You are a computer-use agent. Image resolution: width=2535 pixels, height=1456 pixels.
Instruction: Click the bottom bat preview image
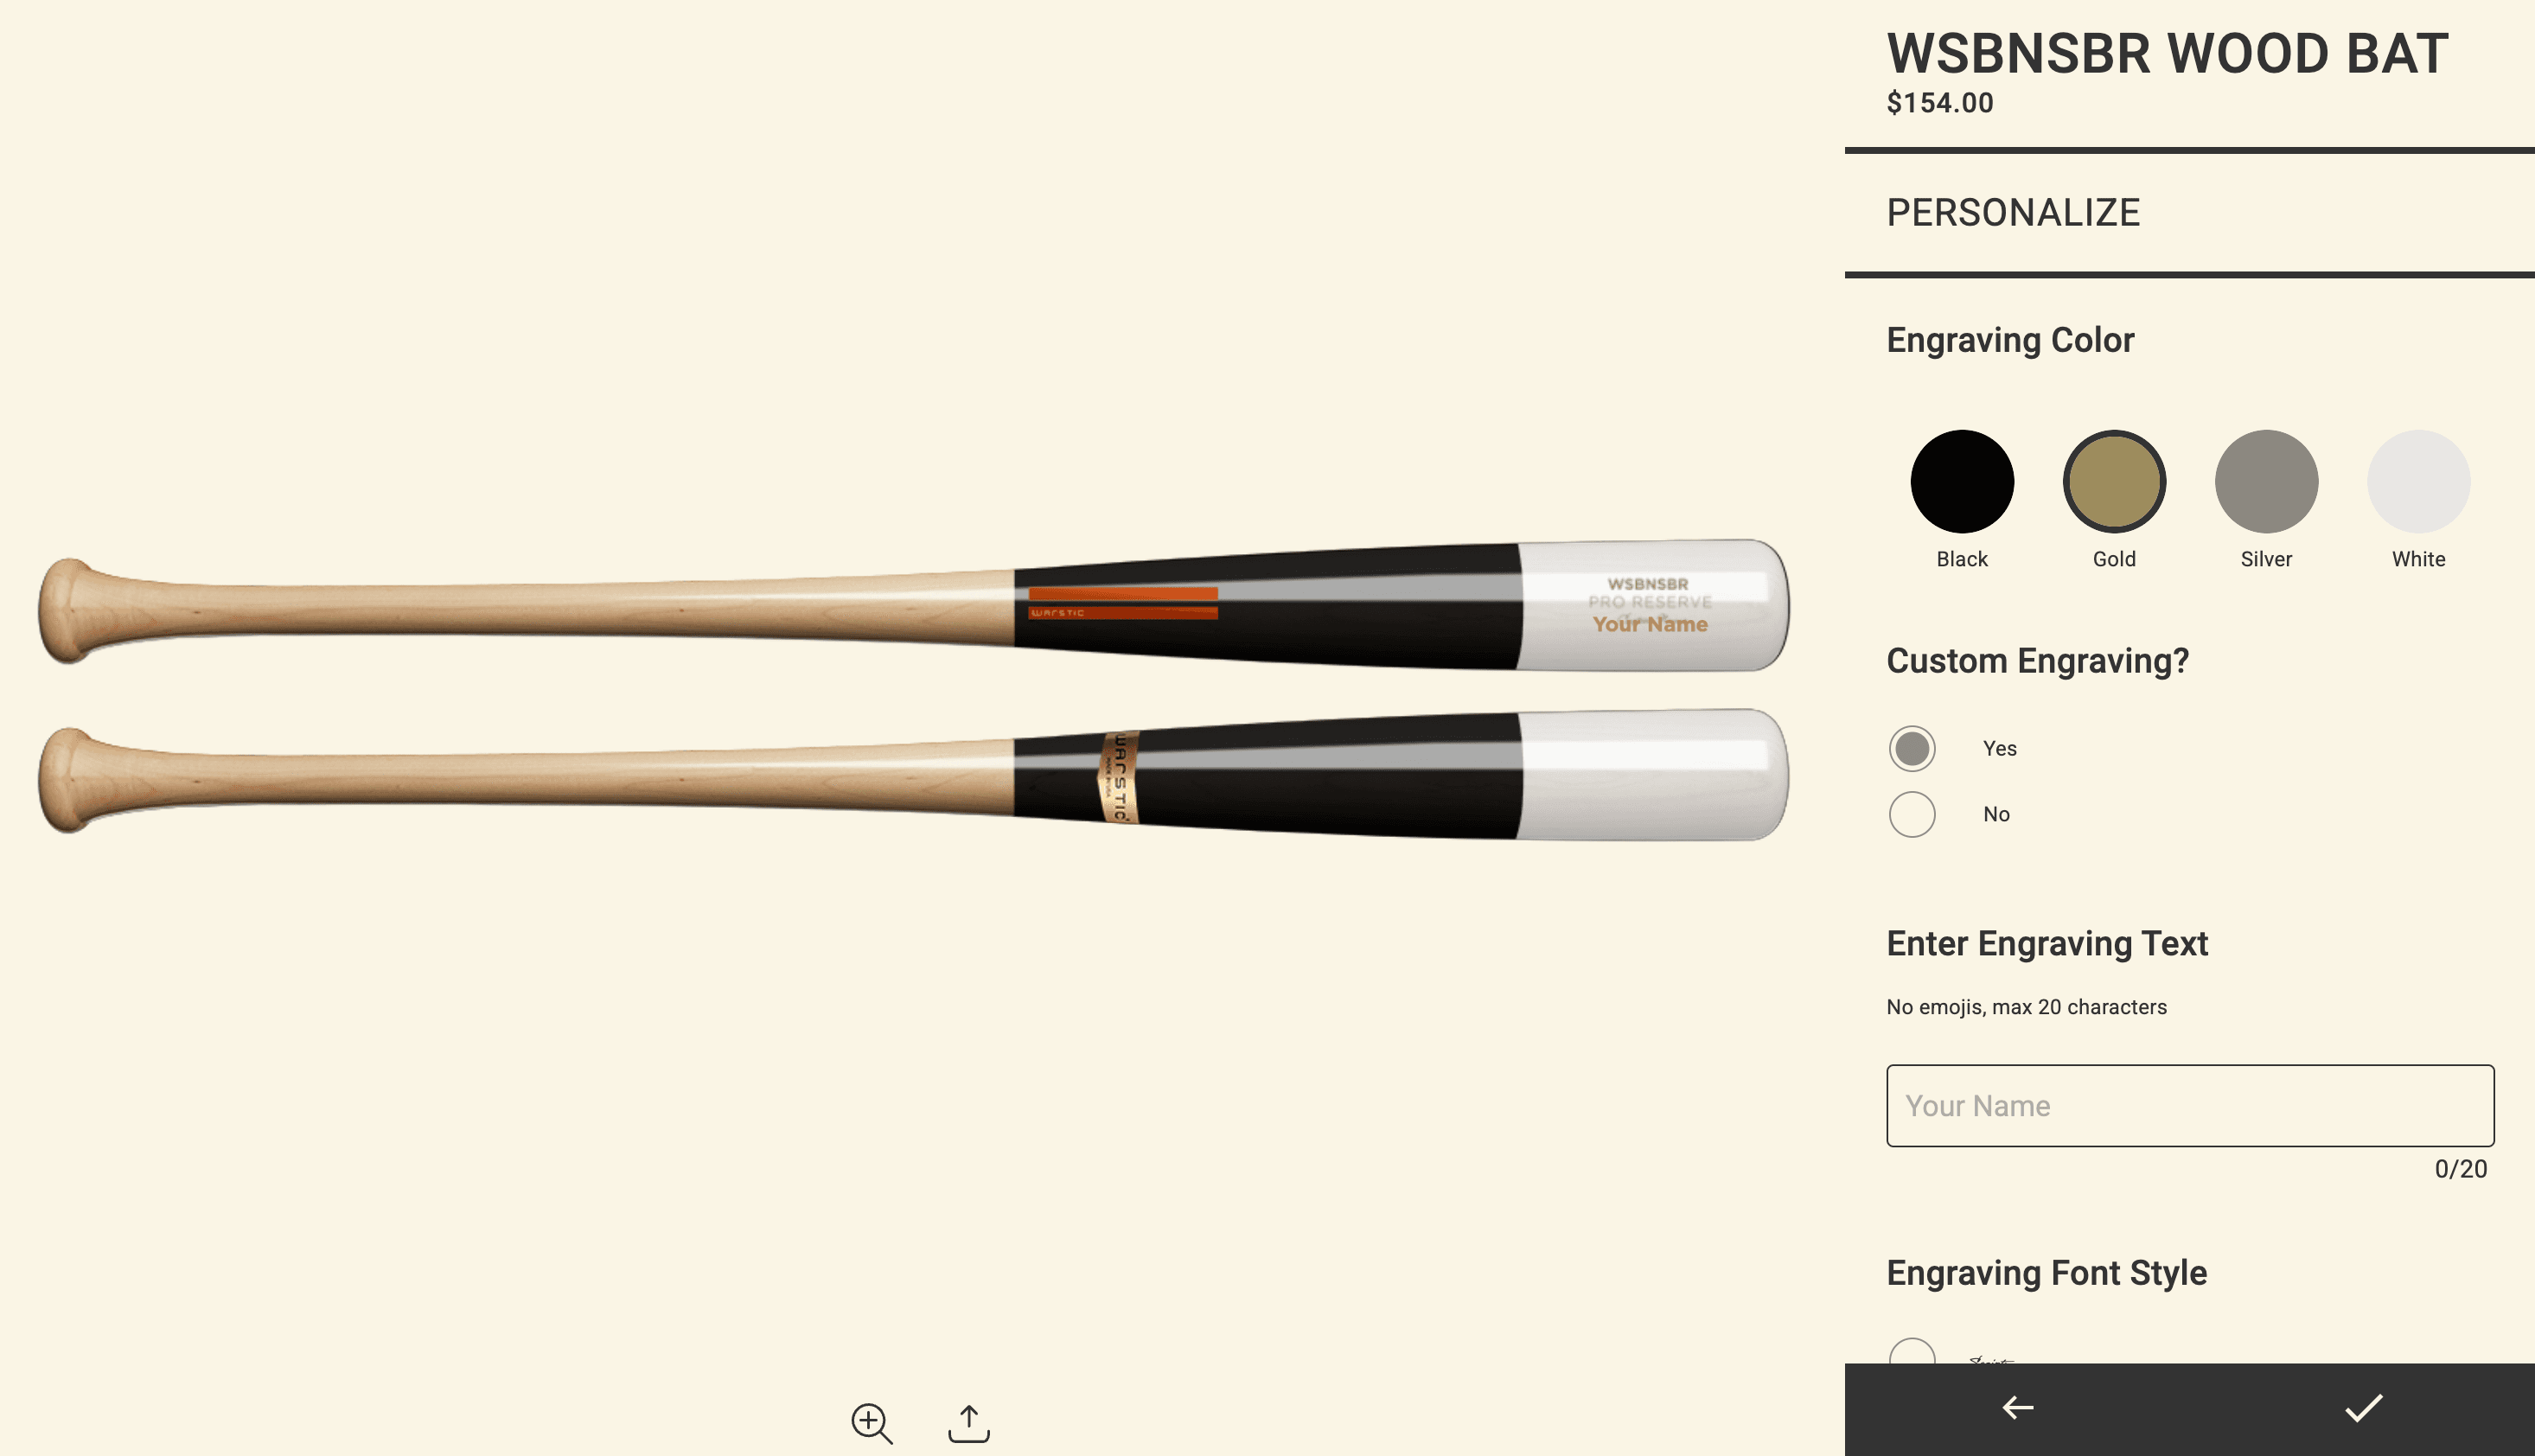[x=913, y=775]
